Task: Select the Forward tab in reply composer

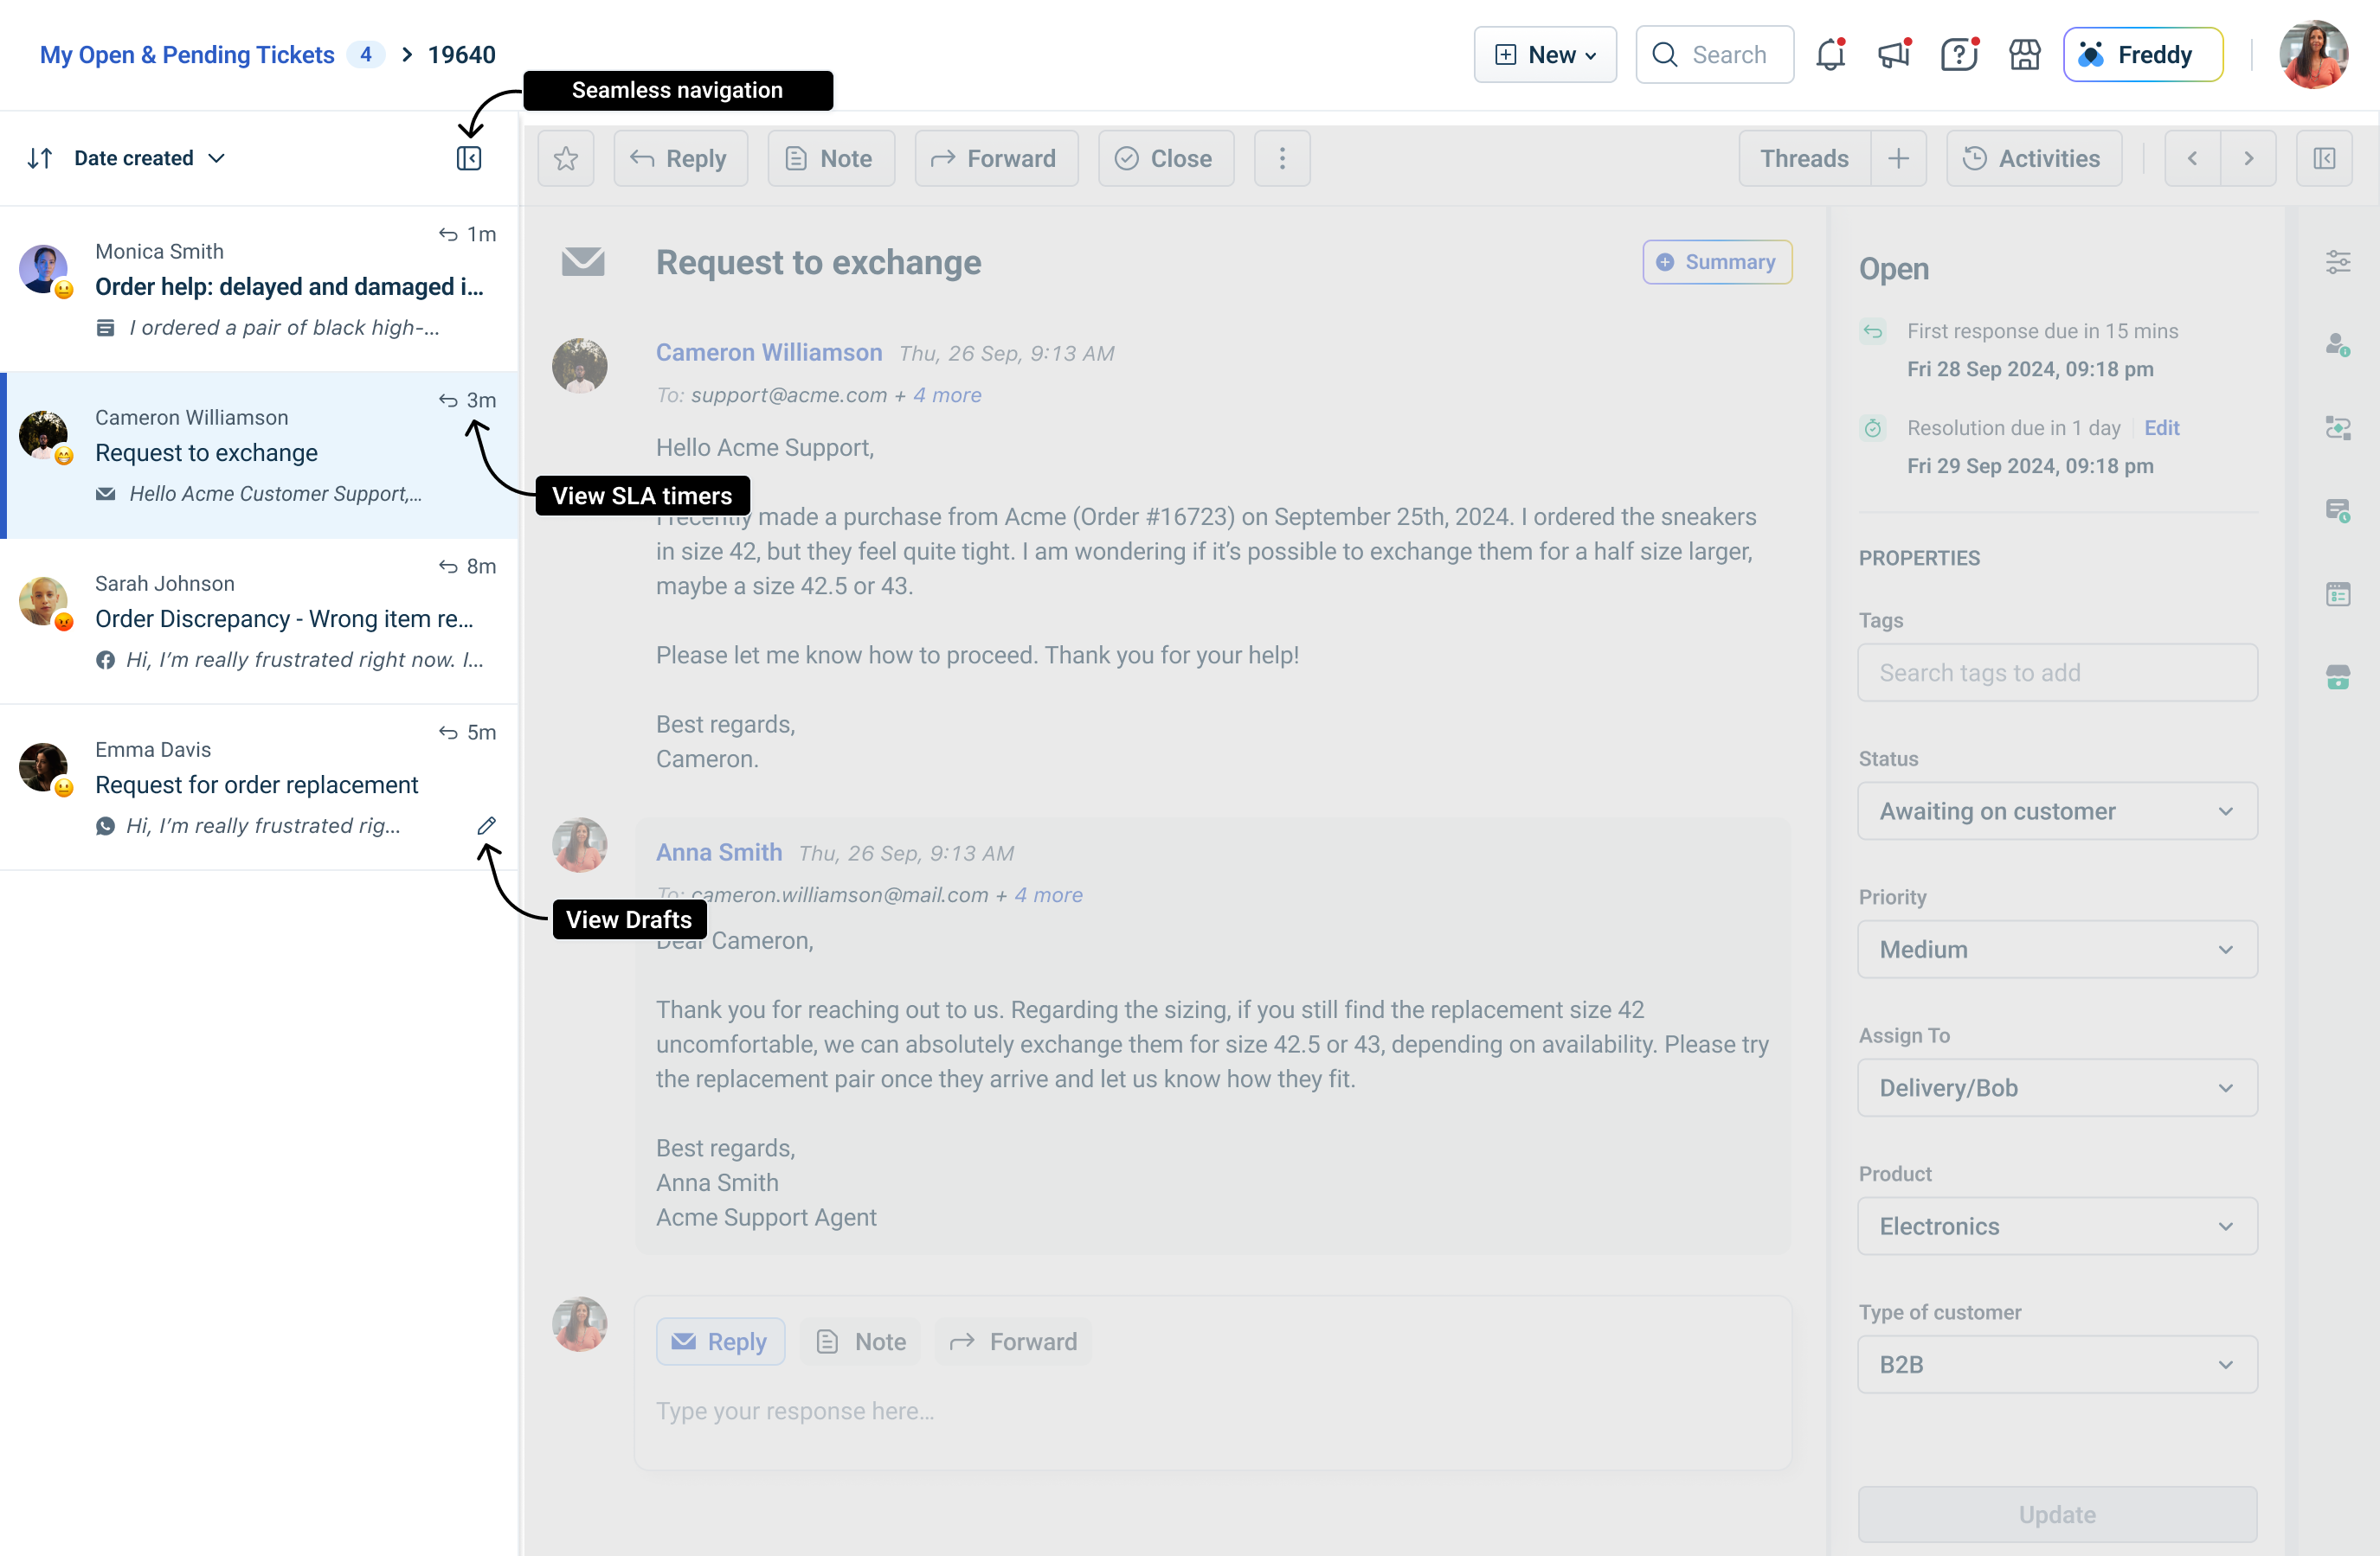Action: 1013,1341
